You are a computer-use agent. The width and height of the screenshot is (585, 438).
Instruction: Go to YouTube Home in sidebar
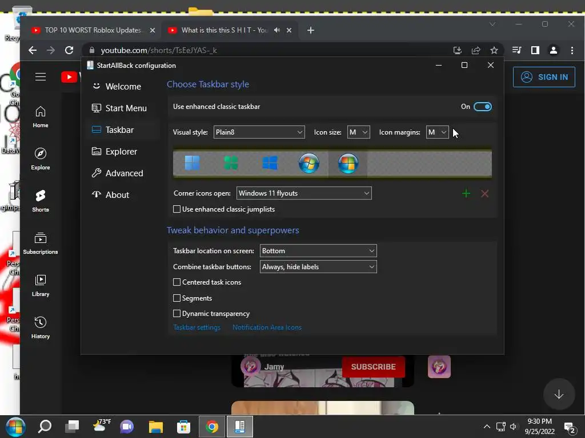pos(41,117)
